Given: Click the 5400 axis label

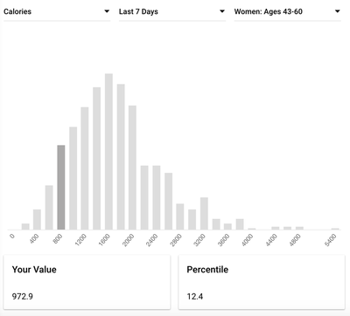Looking at the screenshot, I should pyautogui.click(x=331, y=240).
